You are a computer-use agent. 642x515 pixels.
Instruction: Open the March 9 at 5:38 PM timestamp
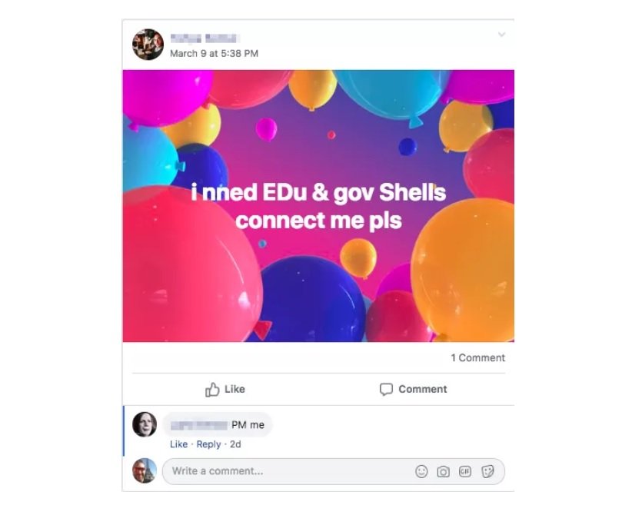tap(215, 53)
